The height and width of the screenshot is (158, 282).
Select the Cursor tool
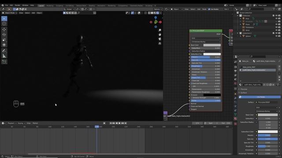(4, 24)
